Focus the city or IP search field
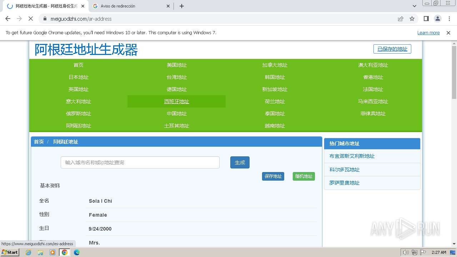The height and width of the screenshot is (257, 457). pyautogui.click(x=140, y=162)
